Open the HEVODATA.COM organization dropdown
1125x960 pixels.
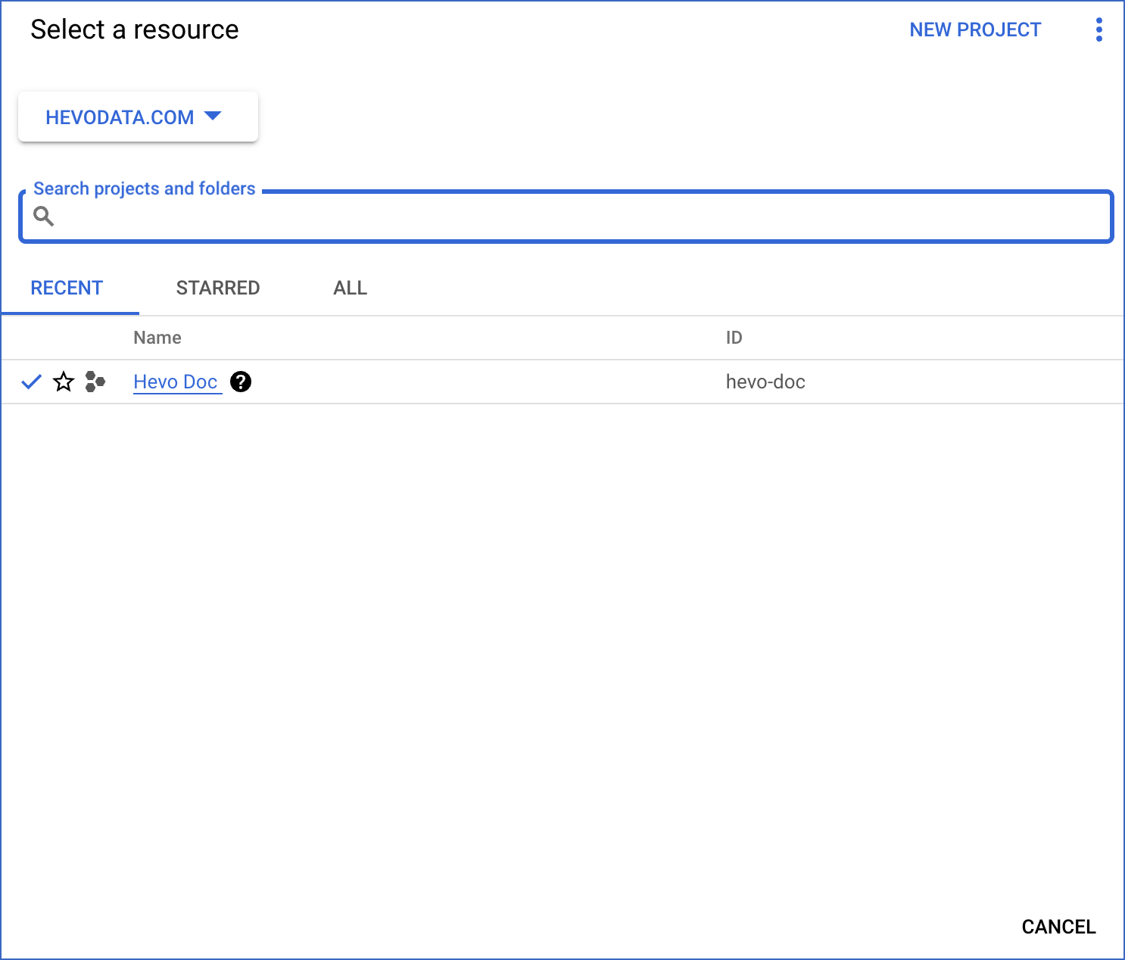[138, 117]
